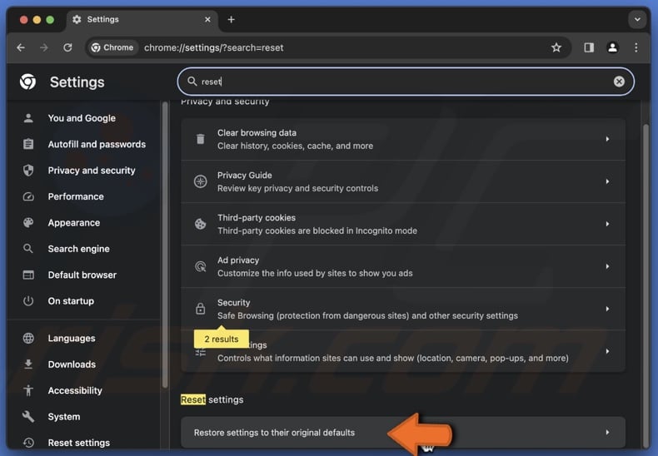Click the Ad privacy icon
658x456 pixels.
[201, 266]
